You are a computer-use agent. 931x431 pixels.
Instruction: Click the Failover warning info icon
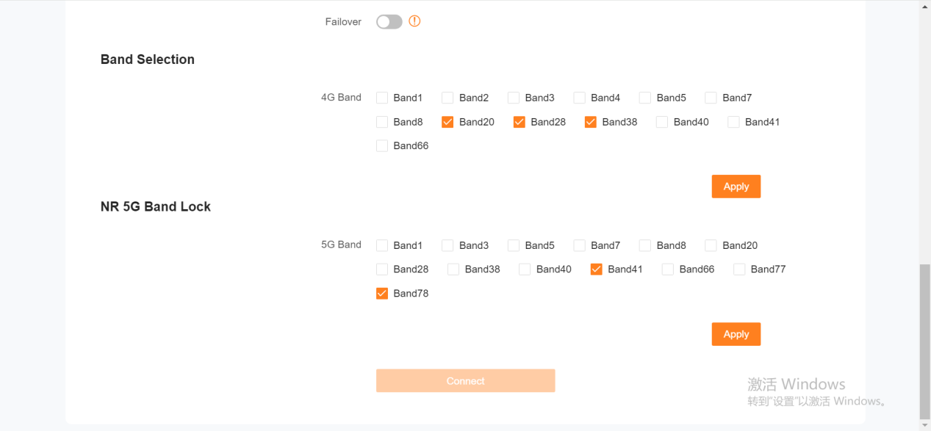click(414, 21)
